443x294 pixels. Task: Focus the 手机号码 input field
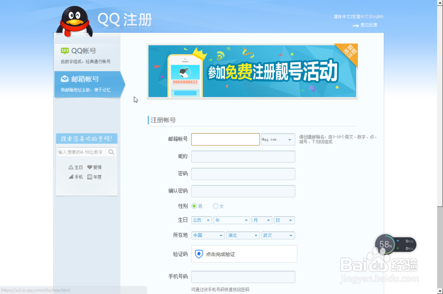coord(243,277)
